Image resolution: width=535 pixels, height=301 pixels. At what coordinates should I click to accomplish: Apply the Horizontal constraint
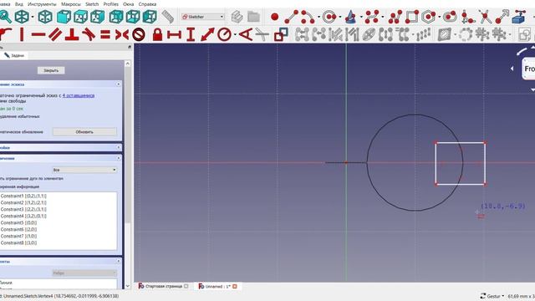tap(38, 34)
